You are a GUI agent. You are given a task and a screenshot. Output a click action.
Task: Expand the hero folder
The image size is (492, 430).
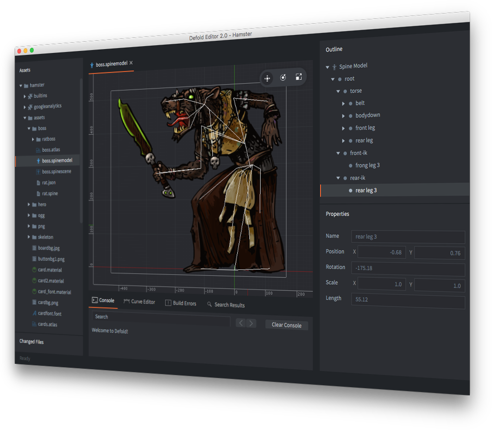coord(29,204)
